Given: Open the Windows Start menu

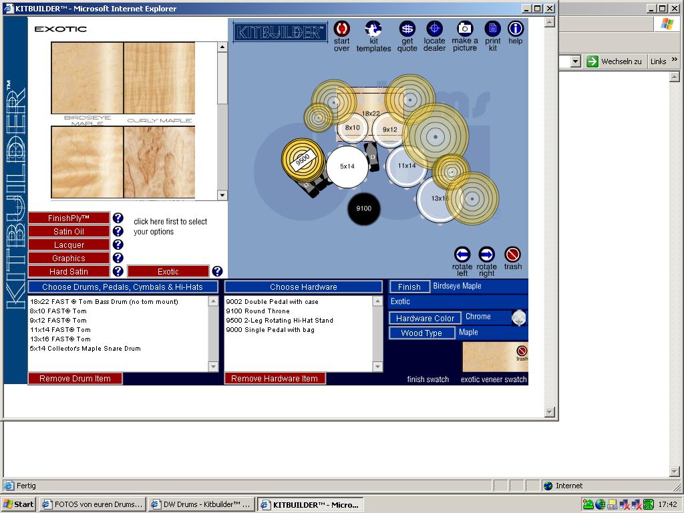Looking at the screenshot, I should point(19,504).
